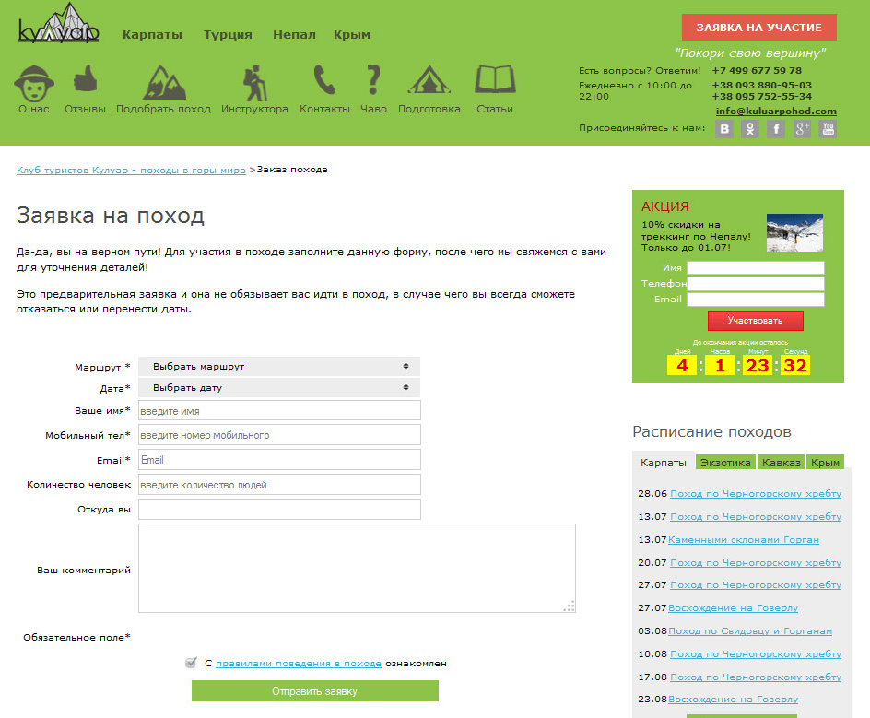The height and width of the screenshot is (718, 870).
Task: Open the Каменными склонами Горган link
Action: tap(743, 540)
